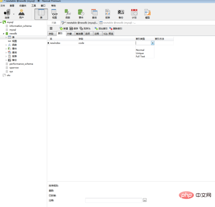Select the View (视图) glasses icon

tap(54, 14)
